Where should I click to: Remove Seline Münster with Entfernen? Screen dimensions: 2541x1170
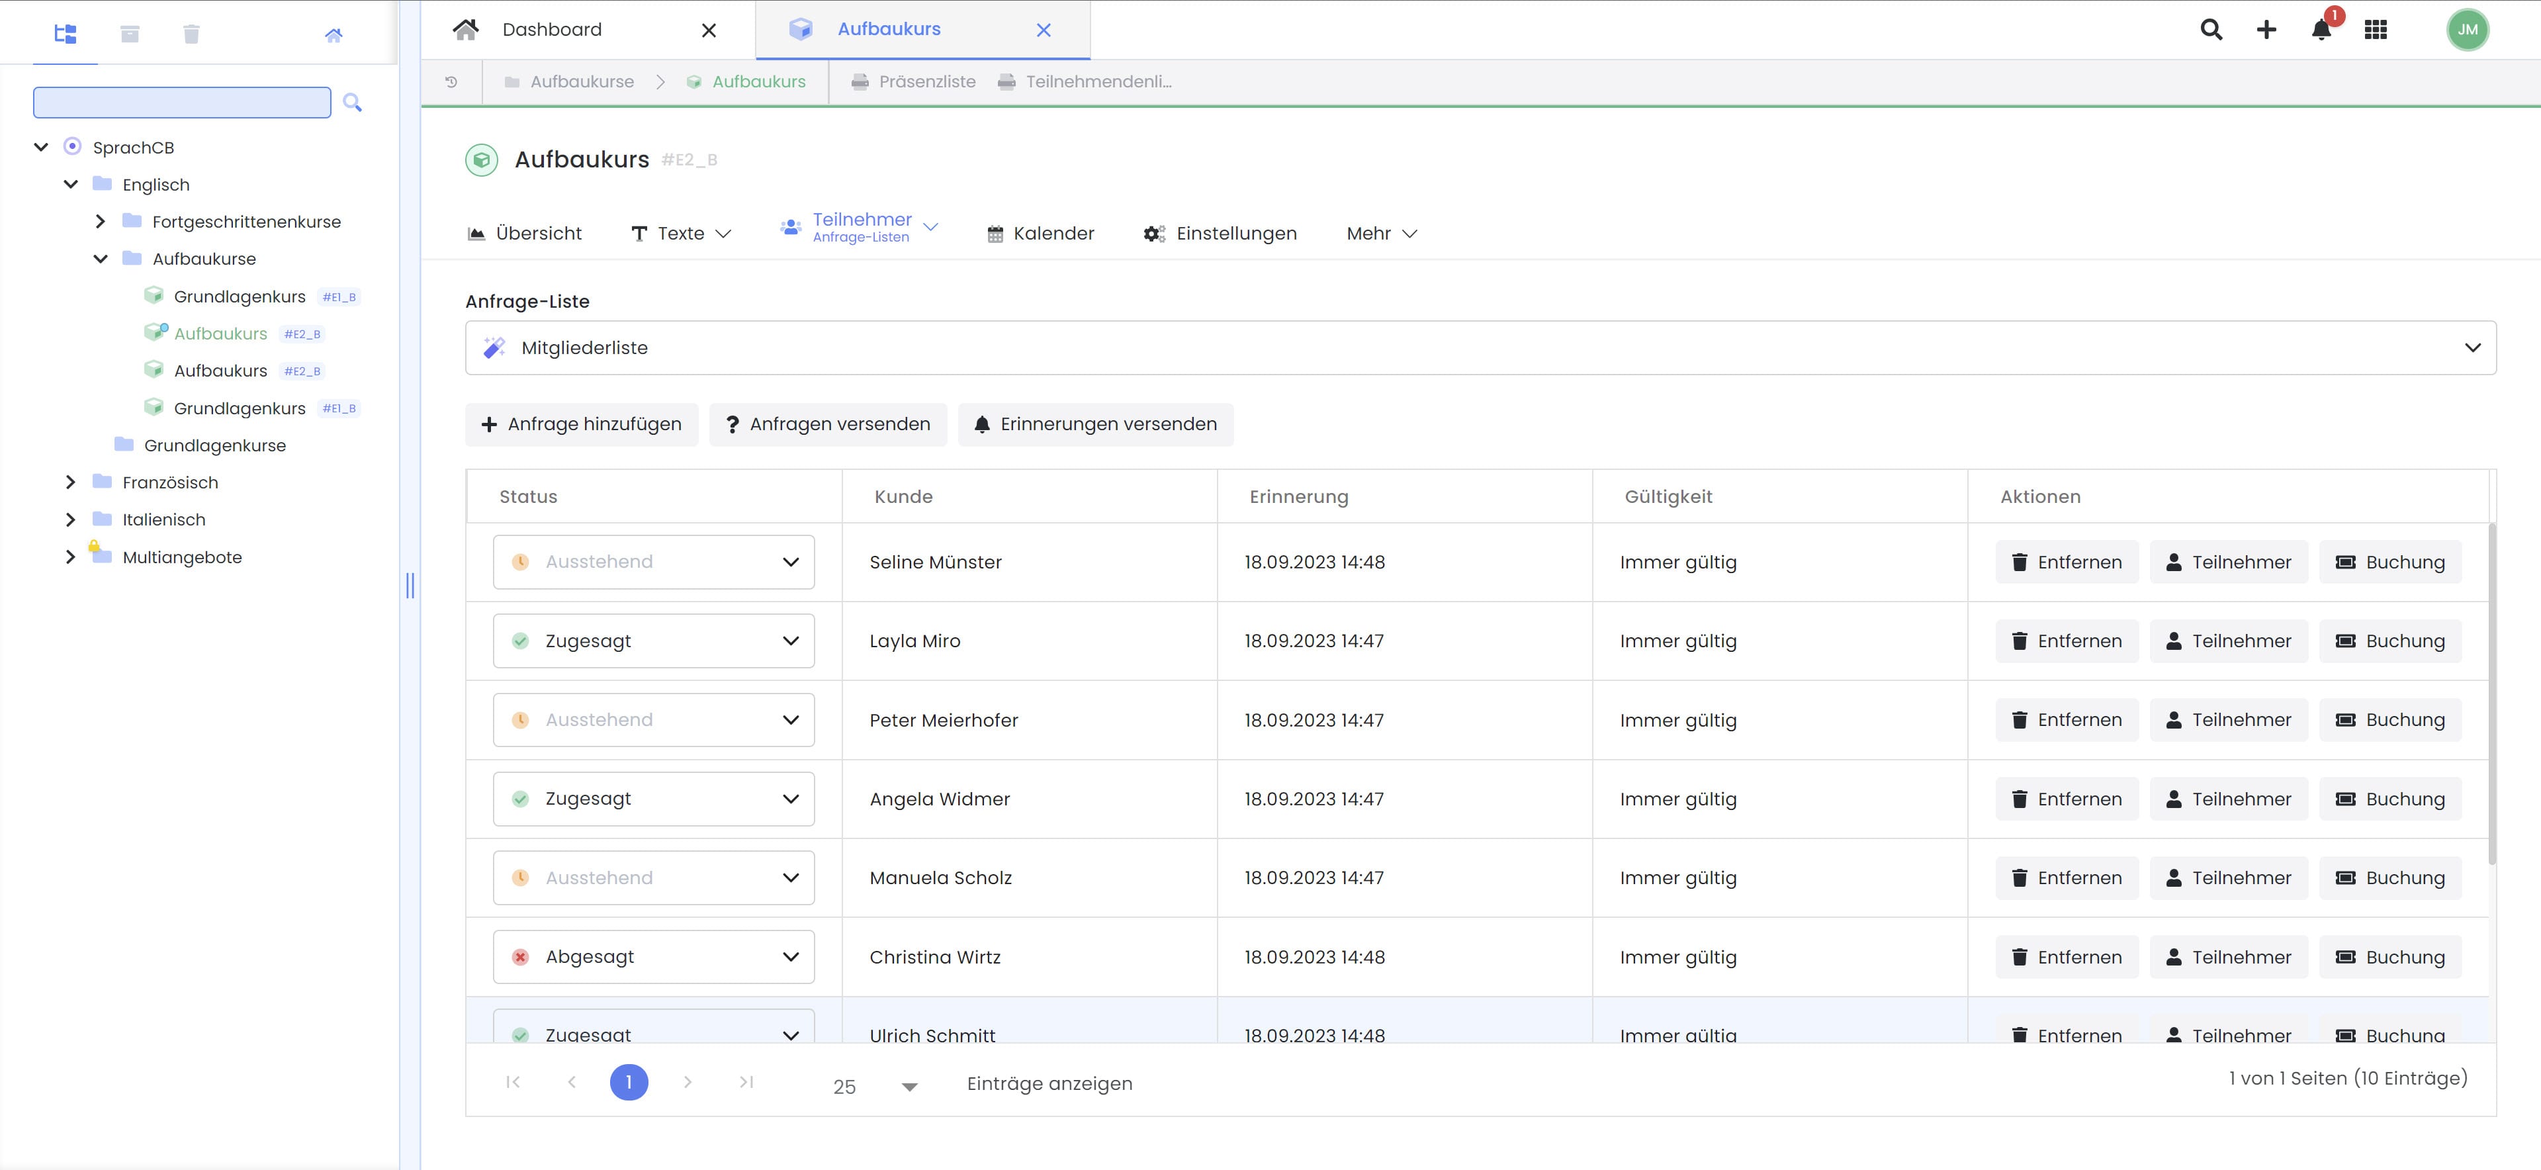(x=2067, y=562)
